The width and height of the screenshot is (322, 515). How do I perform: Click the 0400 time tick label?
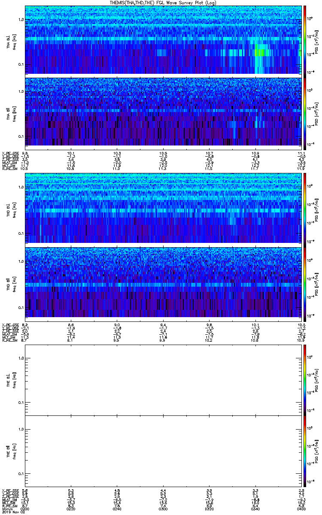click(301, 509)
